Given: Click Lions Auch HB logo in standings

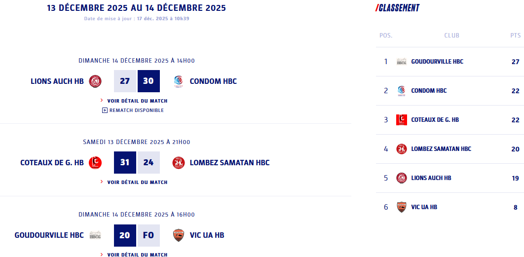Looking at the screenshot, I should pyautogui.click(x=402, y=178).
